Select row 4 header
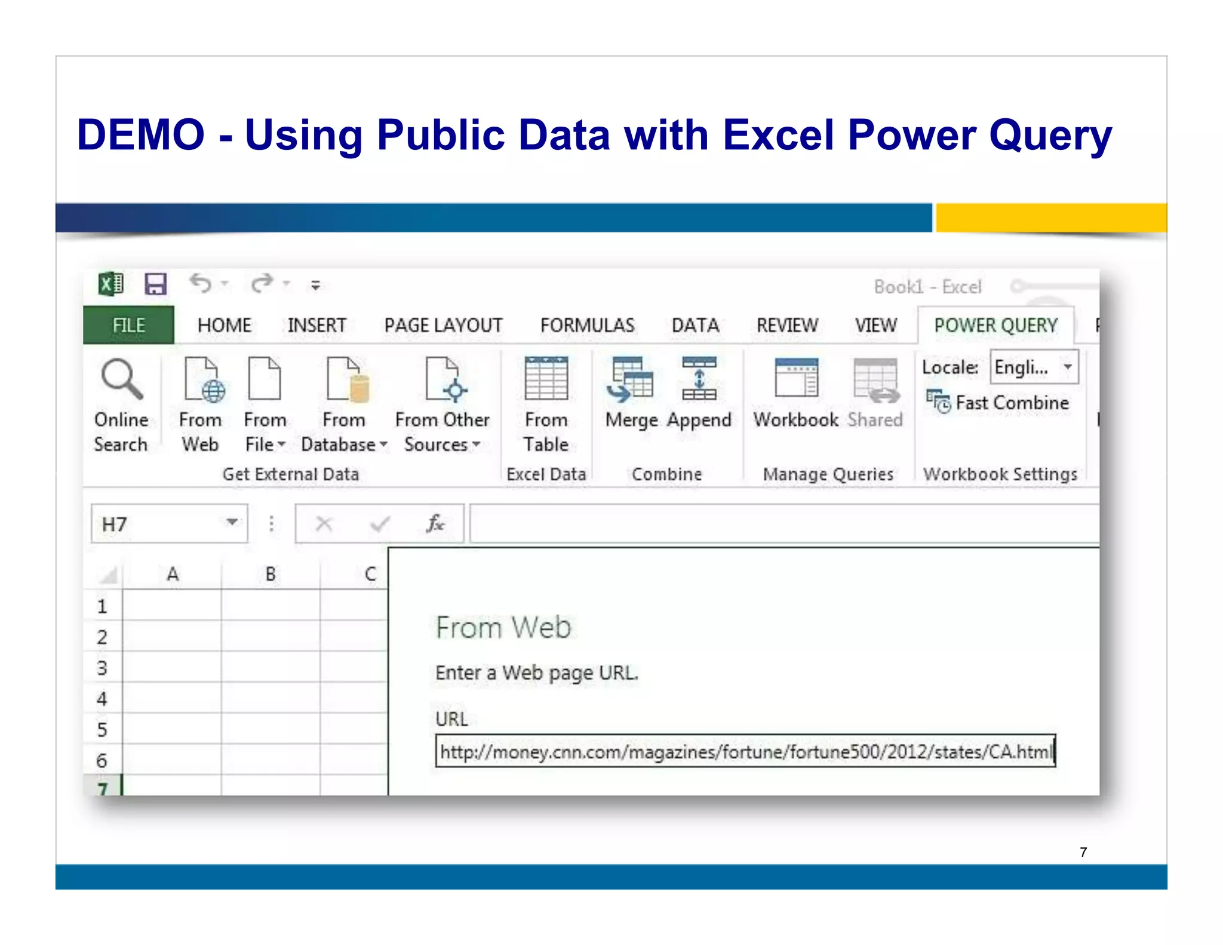 point(103,698)
